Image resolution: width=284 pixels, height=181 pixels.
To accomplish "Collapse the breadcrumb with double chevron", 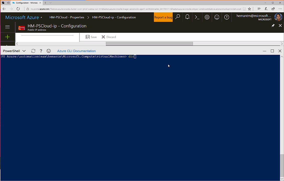I will coord(41,17).
